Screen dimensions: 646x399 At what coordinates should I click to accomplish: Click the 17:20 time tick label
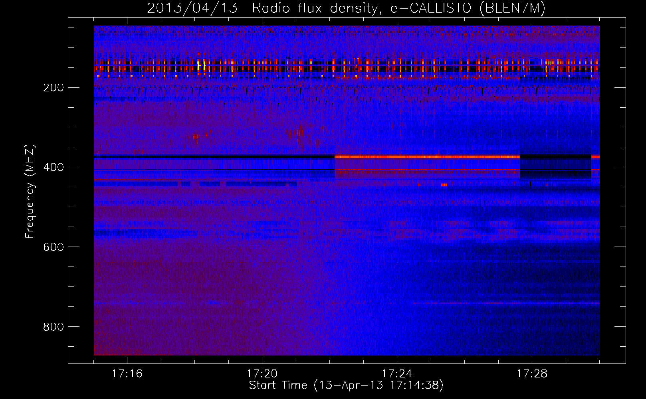coord(262,373)
